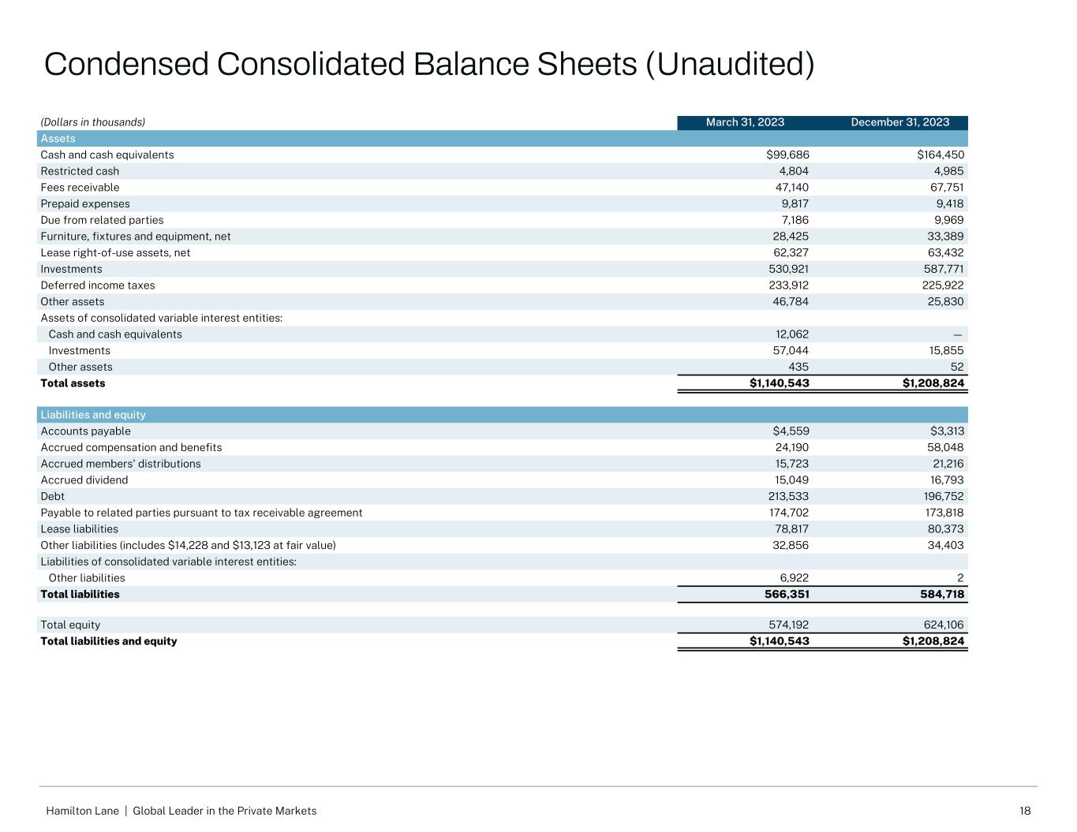Click the Dollars in thousands note
The image size is (1077, 832).
[93, 122]
